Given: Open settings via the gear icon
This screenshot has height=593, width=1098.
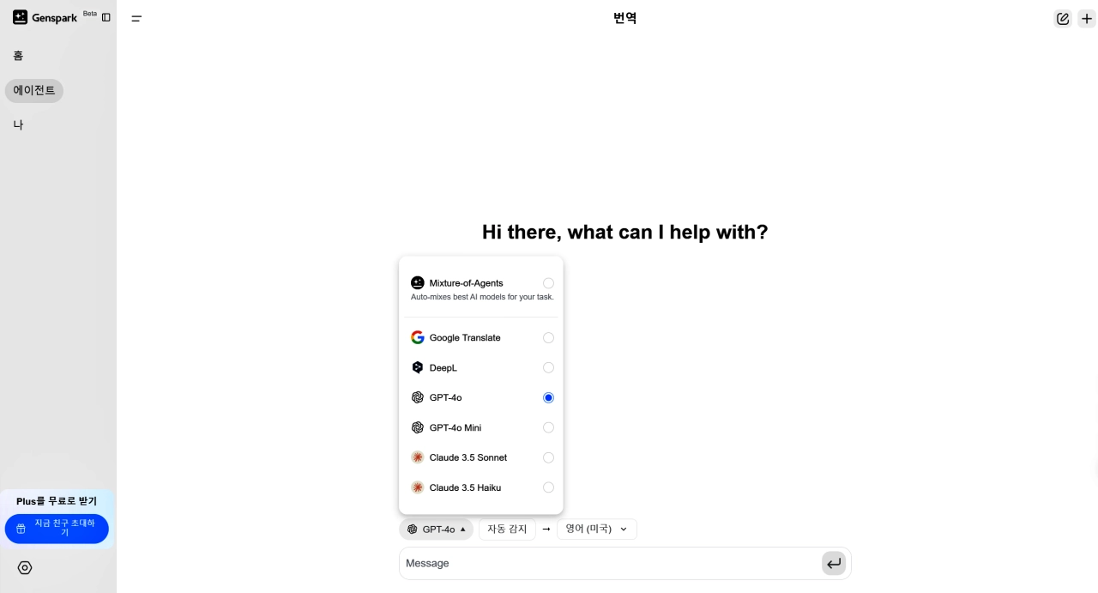Looking at the screenshot, I should (x=25, y=567).
